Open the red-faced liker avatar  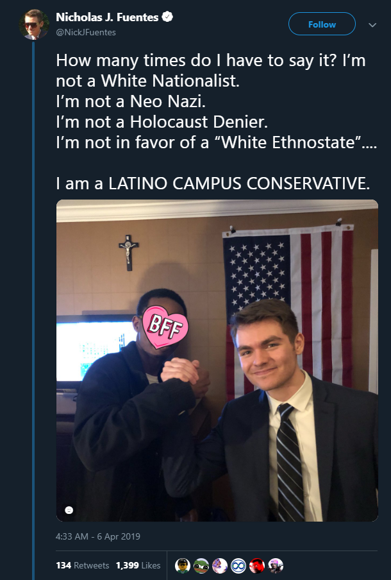[x=257, y=566]
